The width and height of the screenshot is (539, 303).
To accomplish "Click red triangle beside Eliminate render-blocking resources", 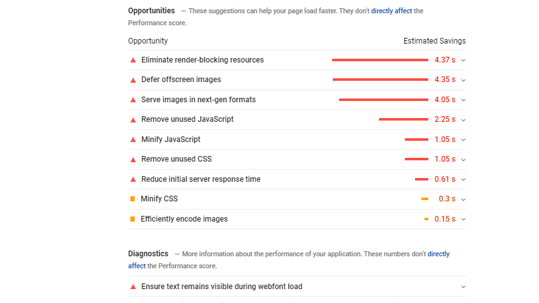I will tap(133, 60).
